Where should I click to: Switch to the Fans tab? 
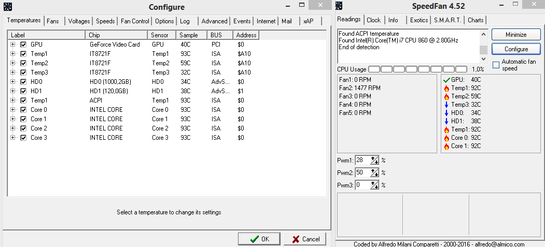(x=54, y=21)
